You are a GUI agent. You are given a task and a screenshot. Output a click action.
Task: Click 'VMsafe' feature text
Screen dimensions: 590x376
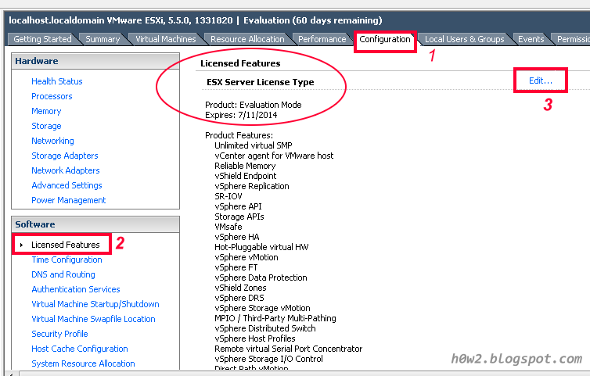click(228, 227)
